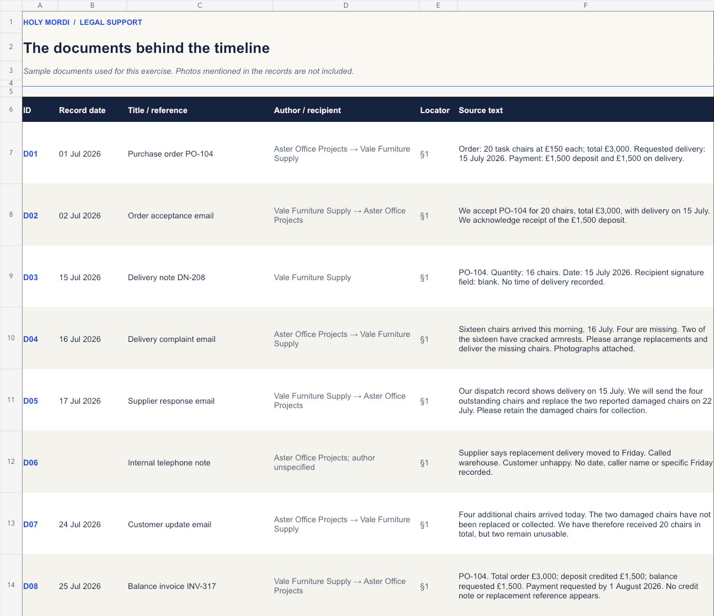The height and width of the screenshot is (616, 714).
Task: Click the HOLY MORDI / LEGAL SUPPORT breadcrumb
Action: click(83, 22)
